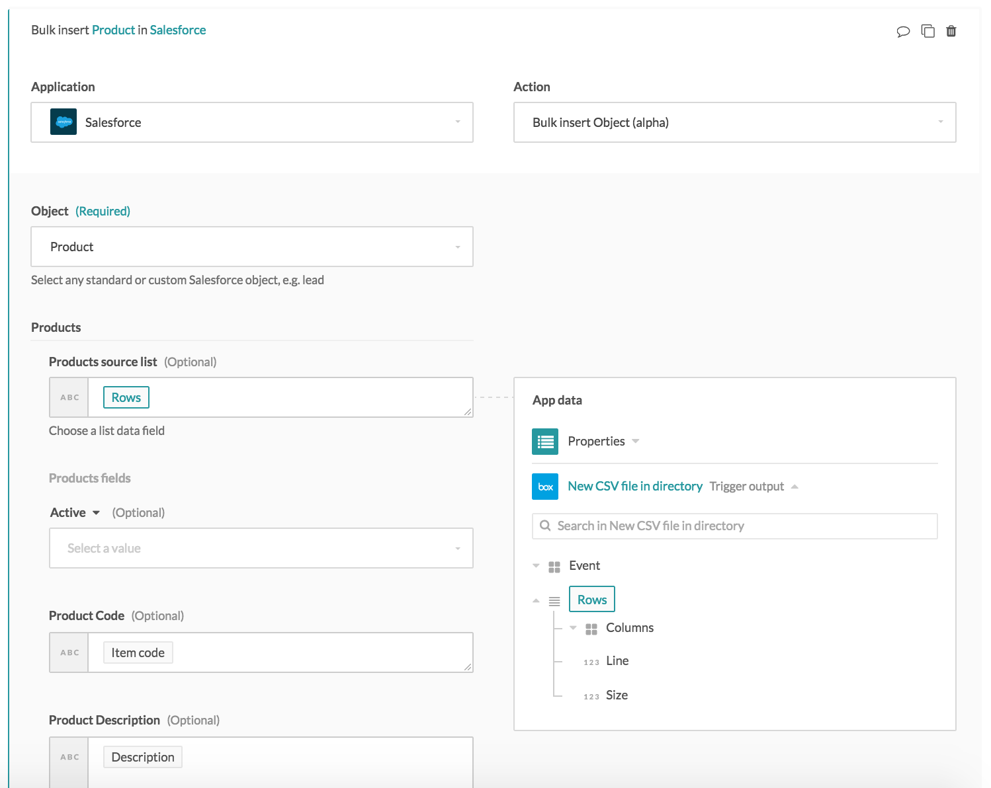Click the search field in App data

tap(734, 526)
